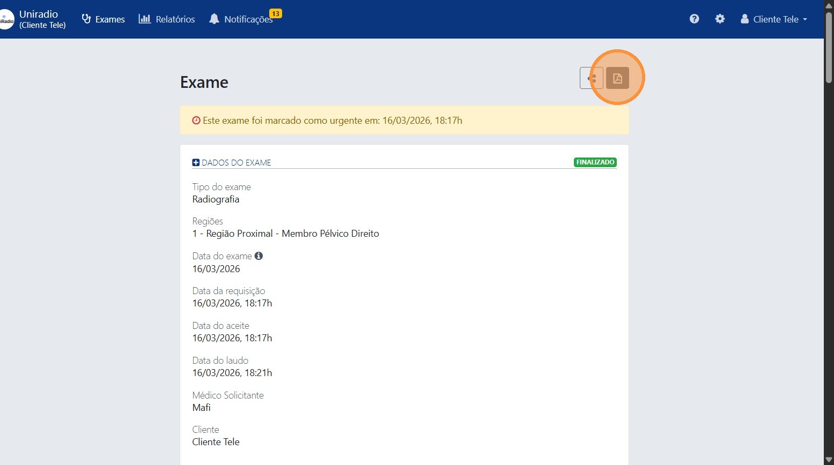
Task: Click the user dropdown caret arrow
Action: tap(805, 19)
